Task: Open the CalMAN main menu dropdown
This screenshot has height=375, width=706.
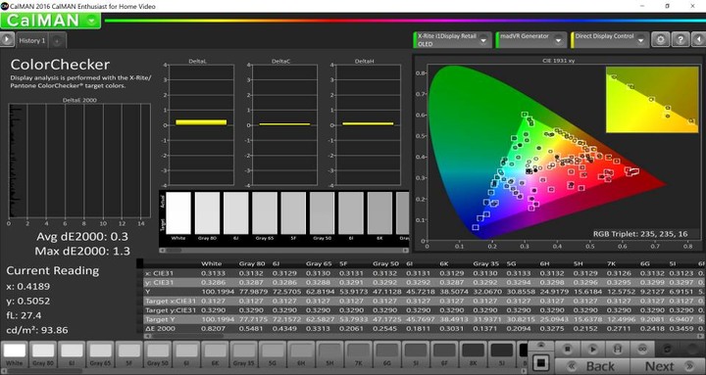Action: click(50, 21)
